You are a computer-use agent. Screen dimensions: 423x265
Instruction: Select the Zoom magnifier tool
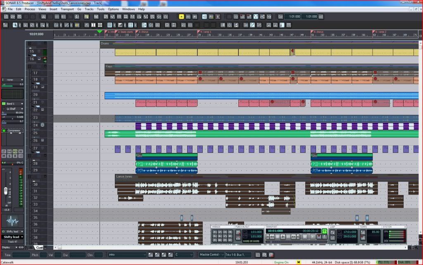tap(42, 25)
